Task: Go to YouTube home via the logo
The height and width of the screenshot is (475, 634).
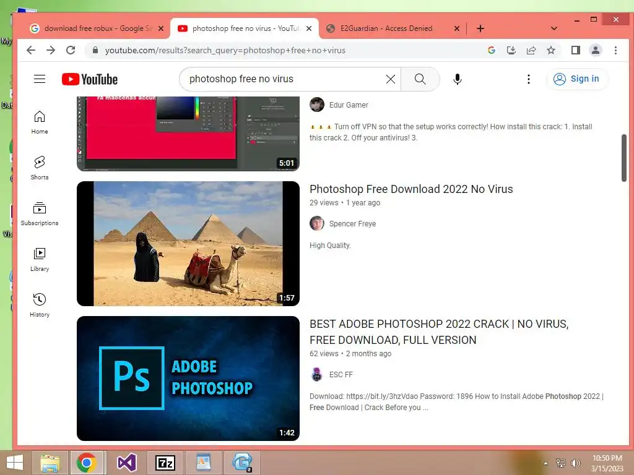Action: point(90,79)
